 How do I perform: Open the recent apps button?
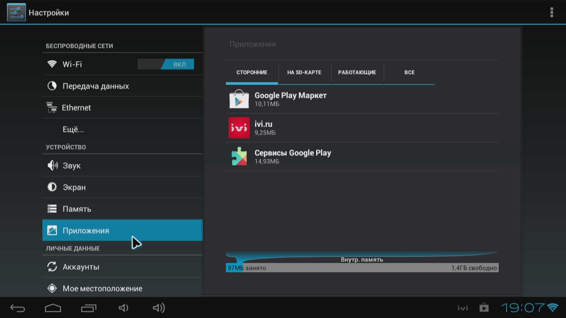click(x=88, y=308)
